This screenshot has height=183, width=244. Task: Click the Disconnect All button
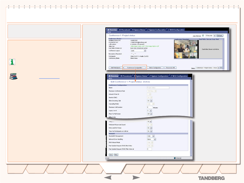170,68
